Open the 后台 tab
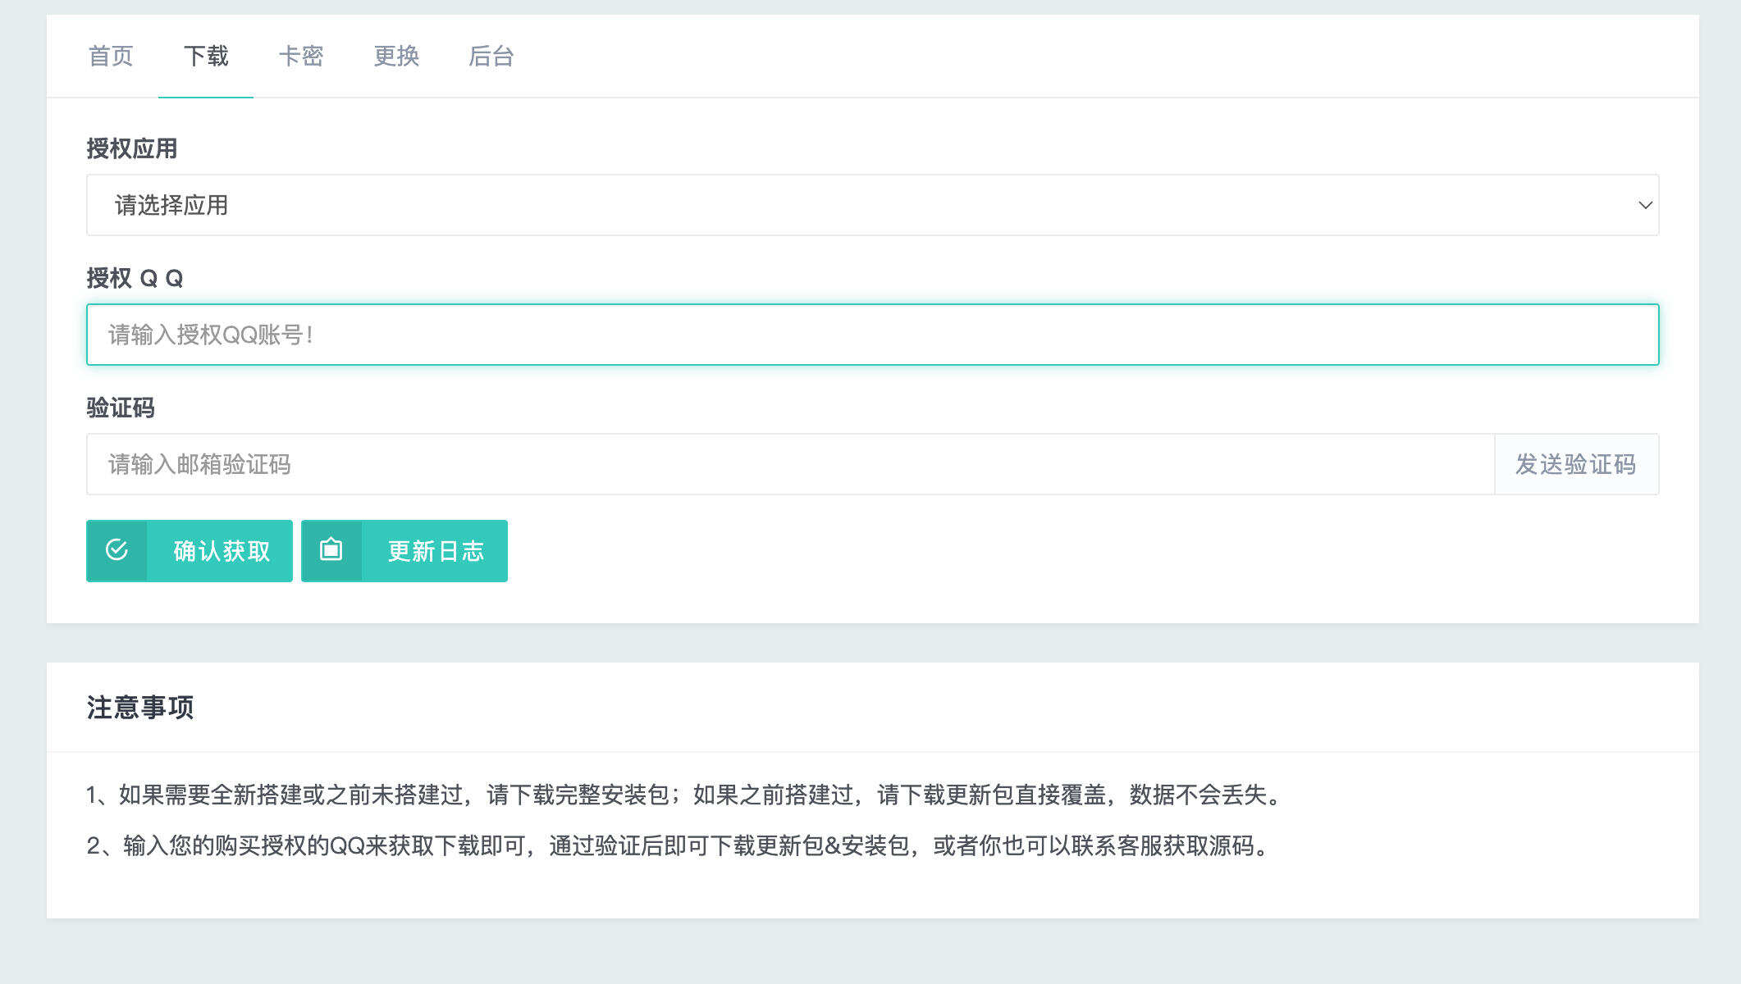 pos(491,56)
